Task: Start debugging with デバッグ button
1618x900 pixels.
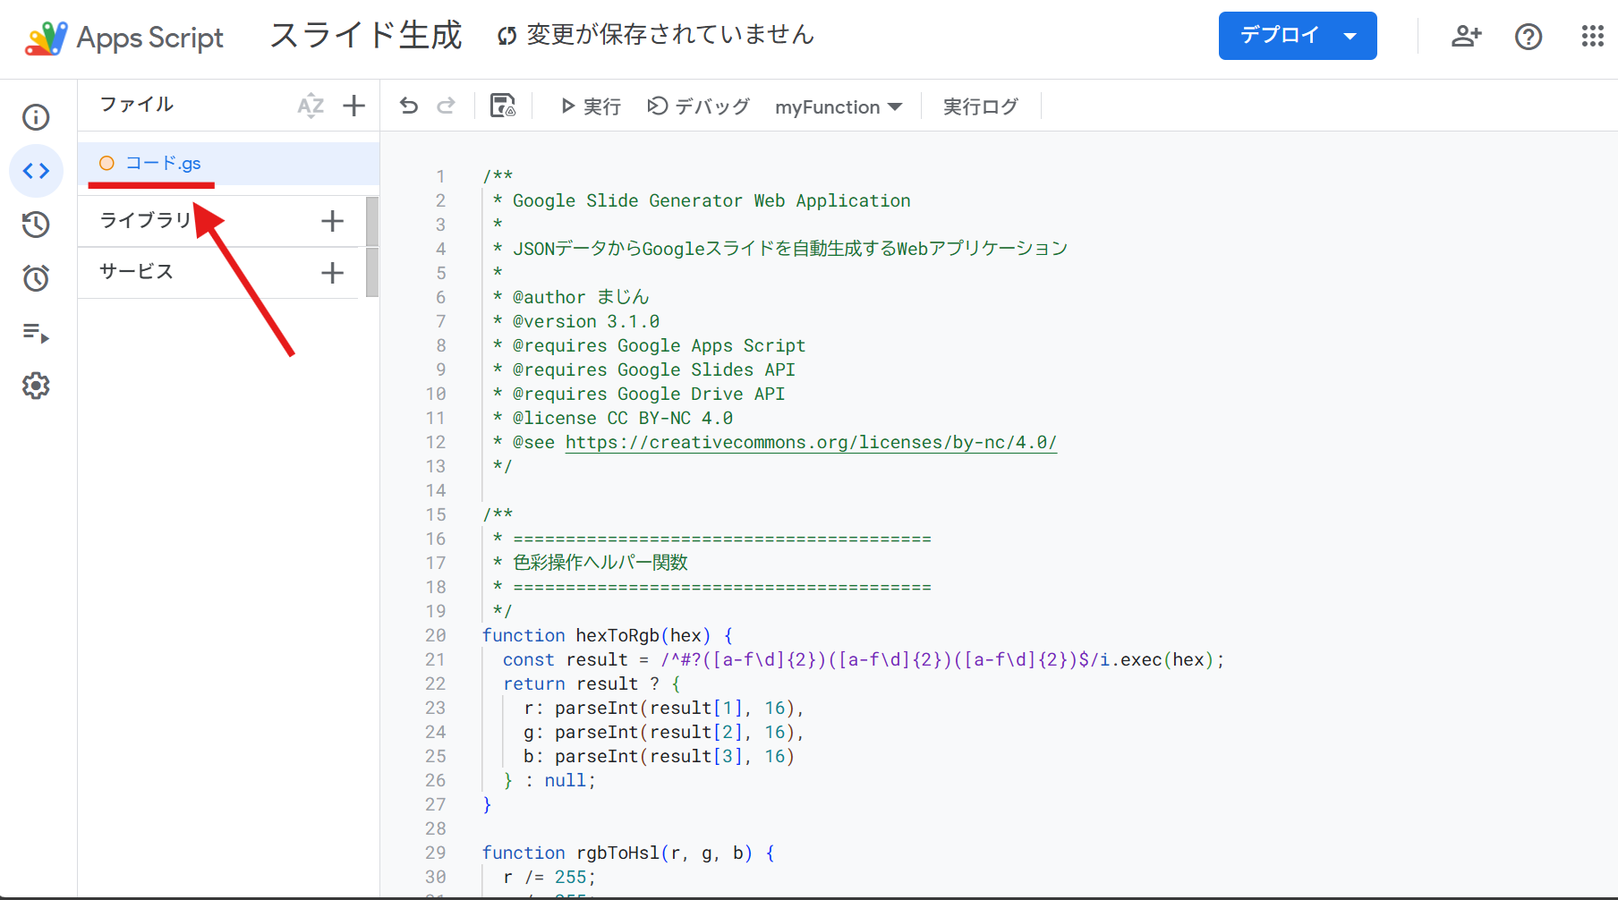Action: [698, 107]
